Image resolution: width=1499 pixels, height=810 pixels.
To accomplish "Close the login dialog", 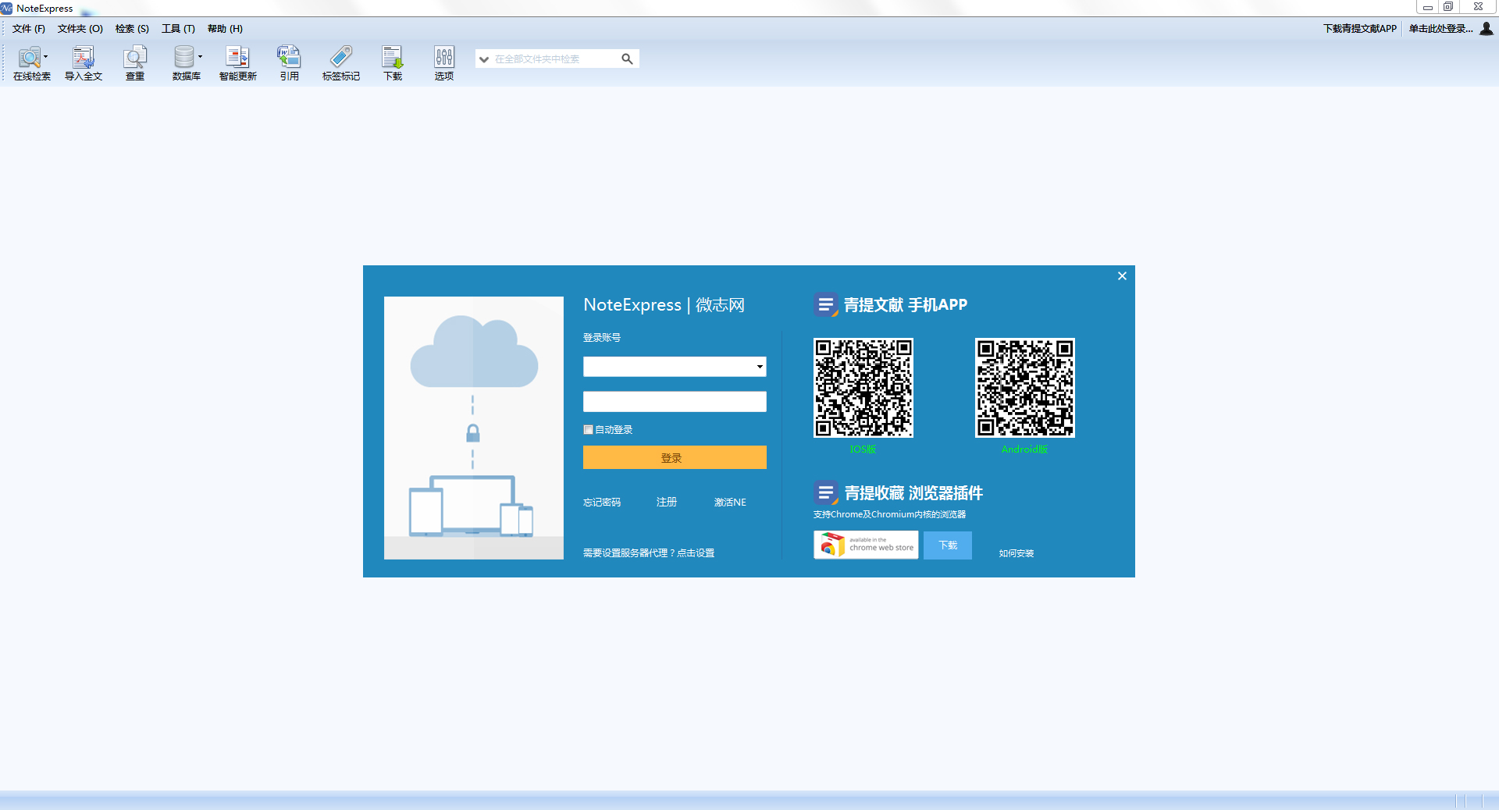I will tap(1122, 275).
